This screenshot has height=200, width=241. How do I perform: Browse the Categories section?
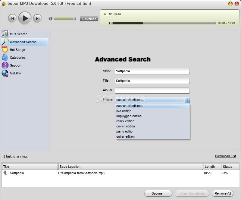25,58
